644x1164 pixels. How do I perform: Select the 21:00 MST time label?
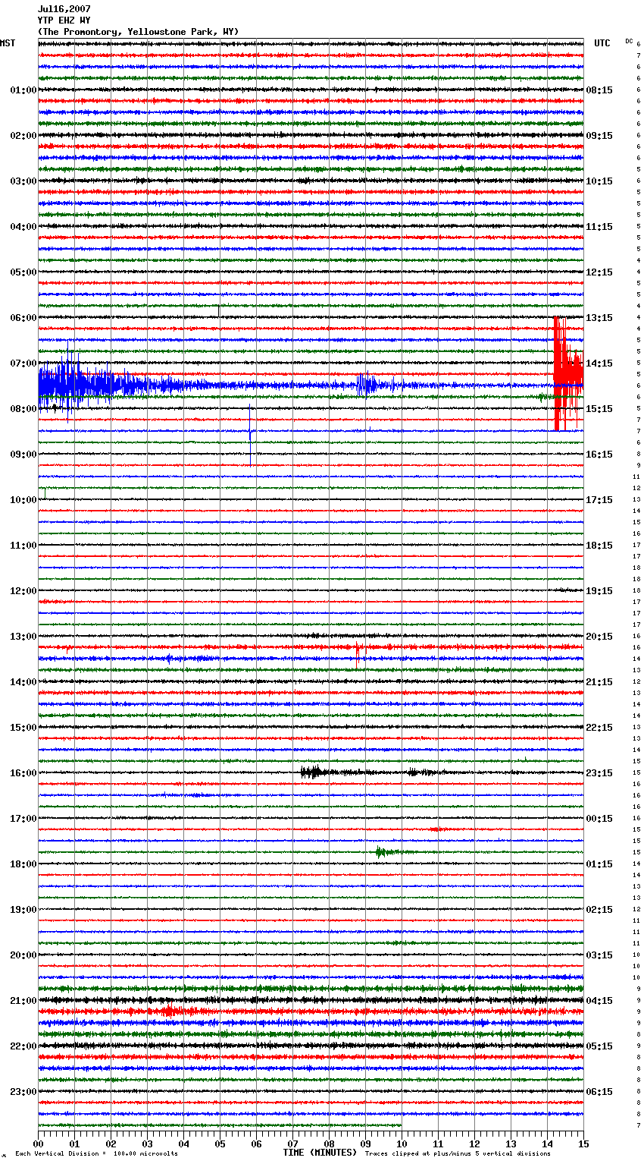click(x=23, y=1001)
